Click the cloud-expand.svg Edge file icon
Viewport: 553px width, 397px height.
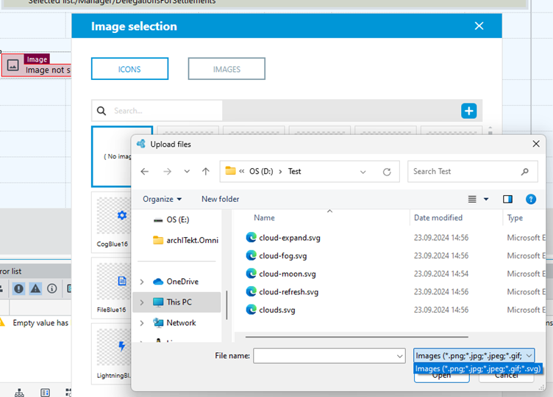tap(251, 238)
